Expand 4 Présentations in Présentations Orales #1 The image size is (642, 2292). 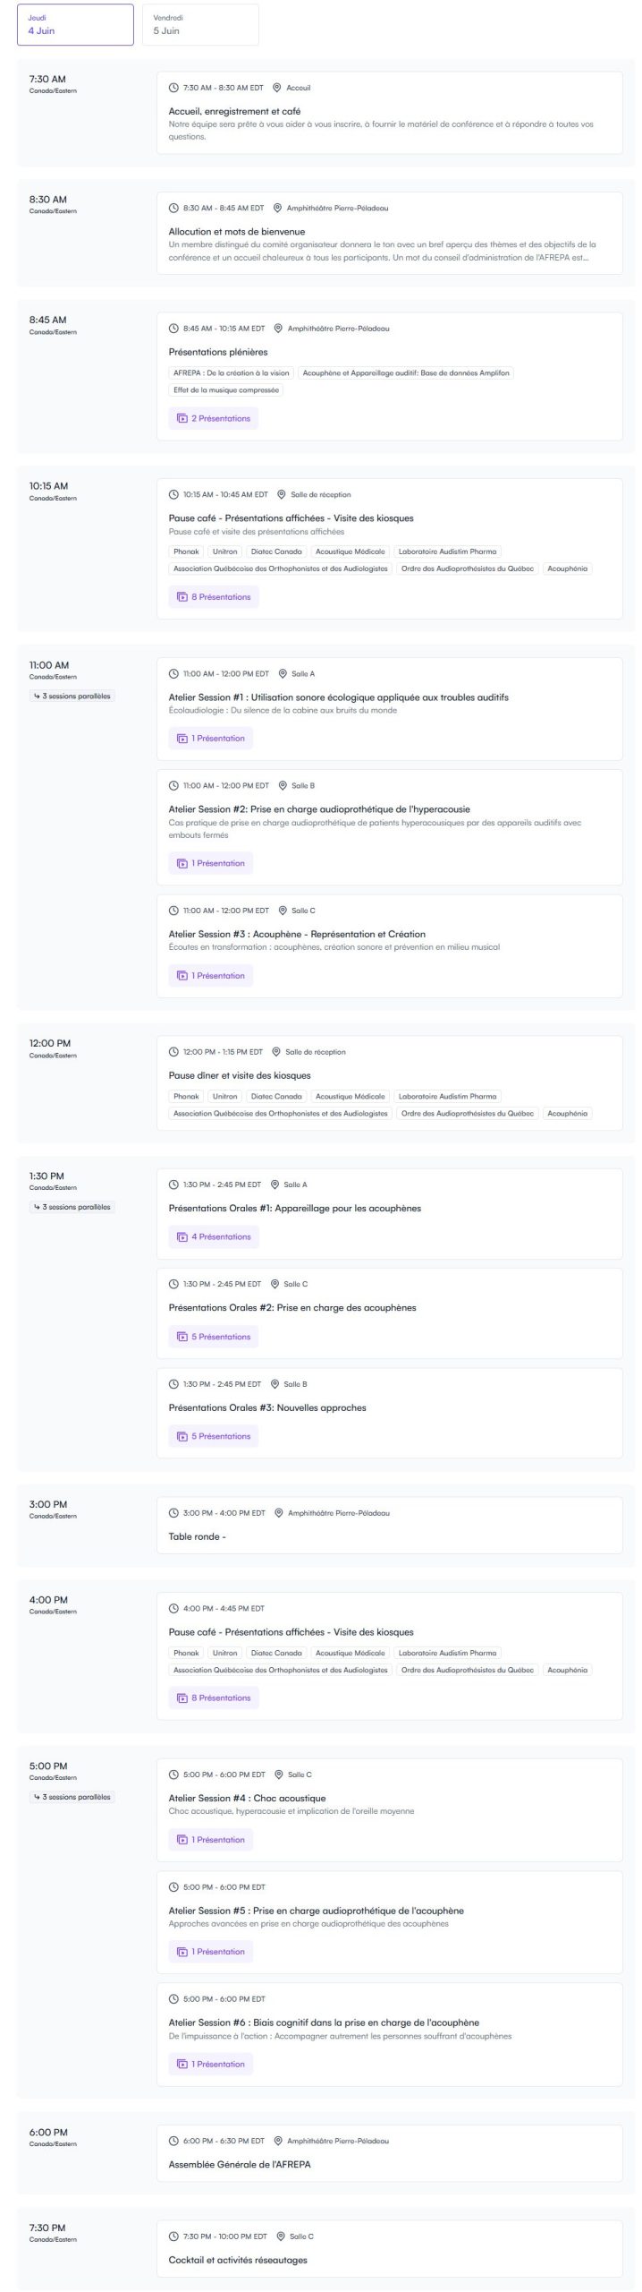(x=214, y=1236)
